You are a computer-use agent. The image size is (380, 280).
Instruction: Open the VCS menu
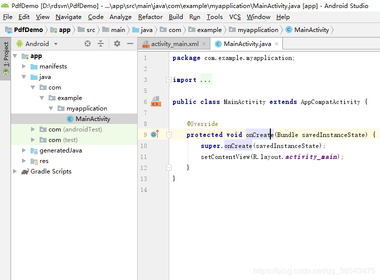[x=235, y=17]
